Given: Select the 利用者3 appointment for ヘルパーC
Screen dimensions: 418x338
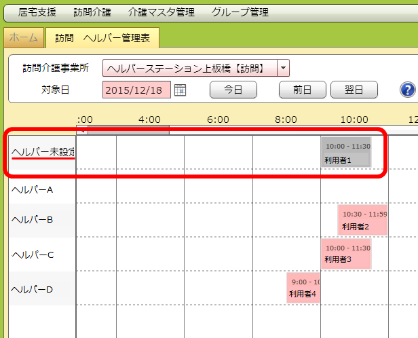Looking at the screenshot, I should (x=346, y=253).
